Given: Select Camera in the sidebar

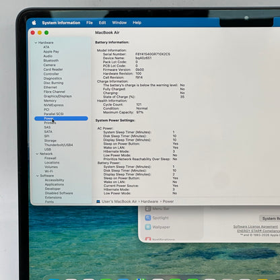Looking at the screenshot, I should click(x=49, y=65).
